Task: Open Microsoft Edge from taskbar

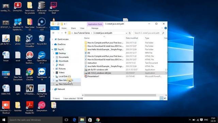Action: click(x=74, y=120)
